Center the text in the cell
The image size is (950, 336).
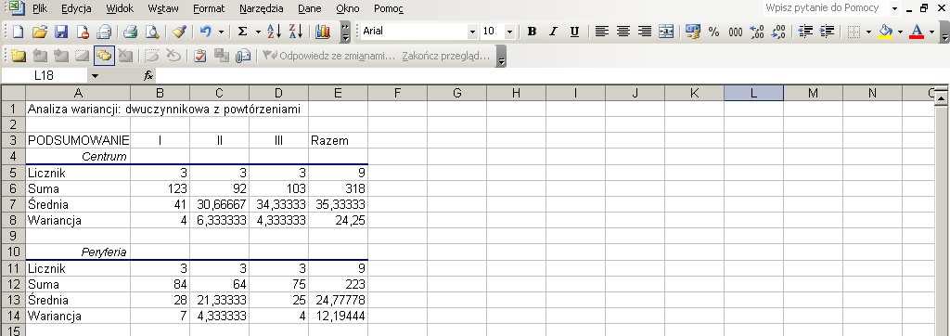(x=623, y=32)
